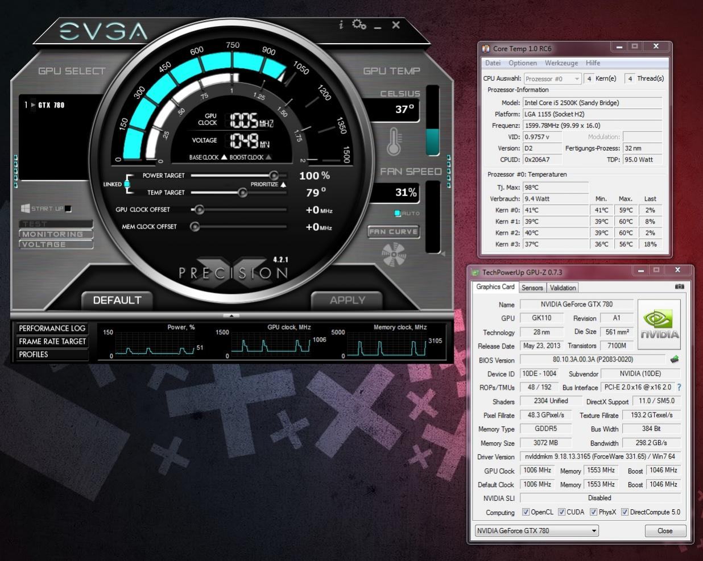The width and height of the screenshot is (703, 561).
Task: Toggle PhysX checkbox in GPU-Z
Action: click(593, 512)
